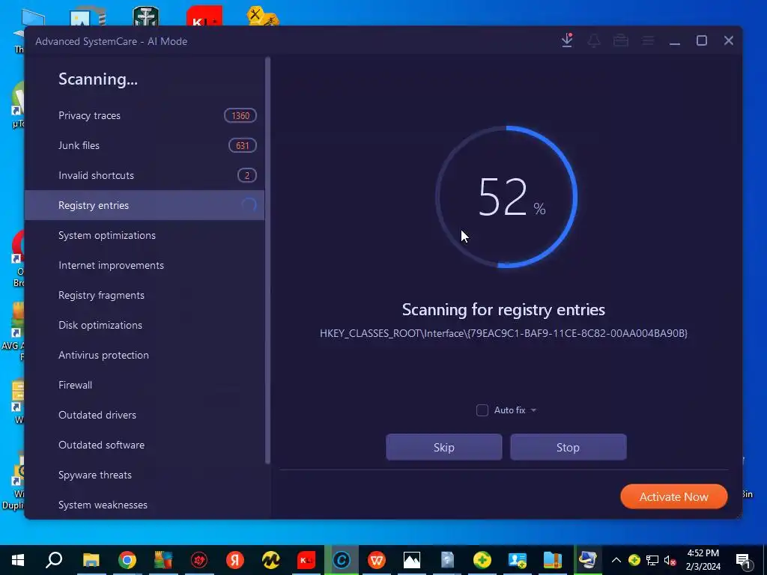The height and width of the screenshot is (575, 767).
Task: Select Spyware threats list item
Action: (x=145, y=475)
